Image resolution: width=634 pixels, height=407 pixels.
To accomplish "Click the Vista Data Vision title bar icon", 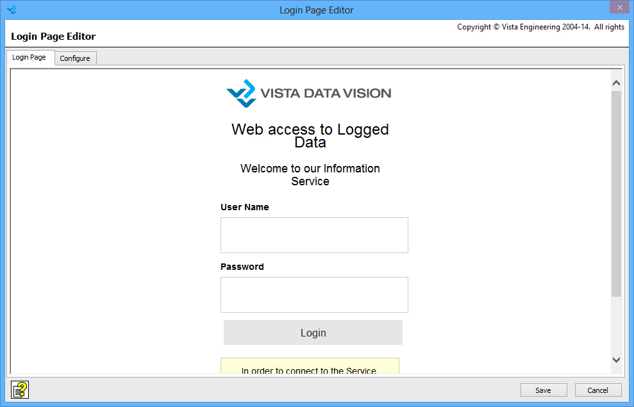I will pyautogui.click(x=12, y=10).
